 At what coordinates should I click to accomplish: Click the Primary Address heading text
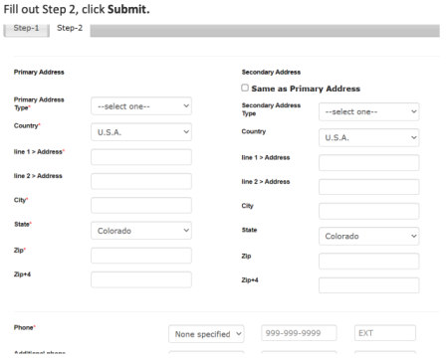[39, 72]
